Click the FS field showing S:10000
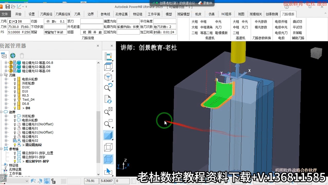This screenshot has height=185, width=328. tap(19, 32)
